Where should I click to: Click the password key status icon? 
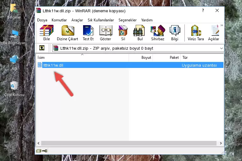tap(45, 151)
